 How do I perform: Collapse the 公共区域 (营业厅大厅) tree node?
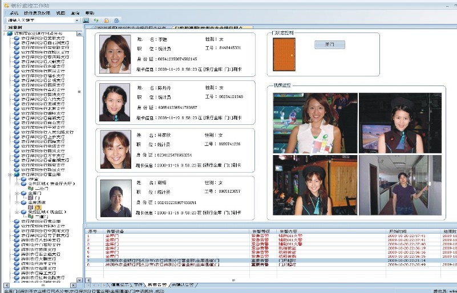tap(17, 184)
